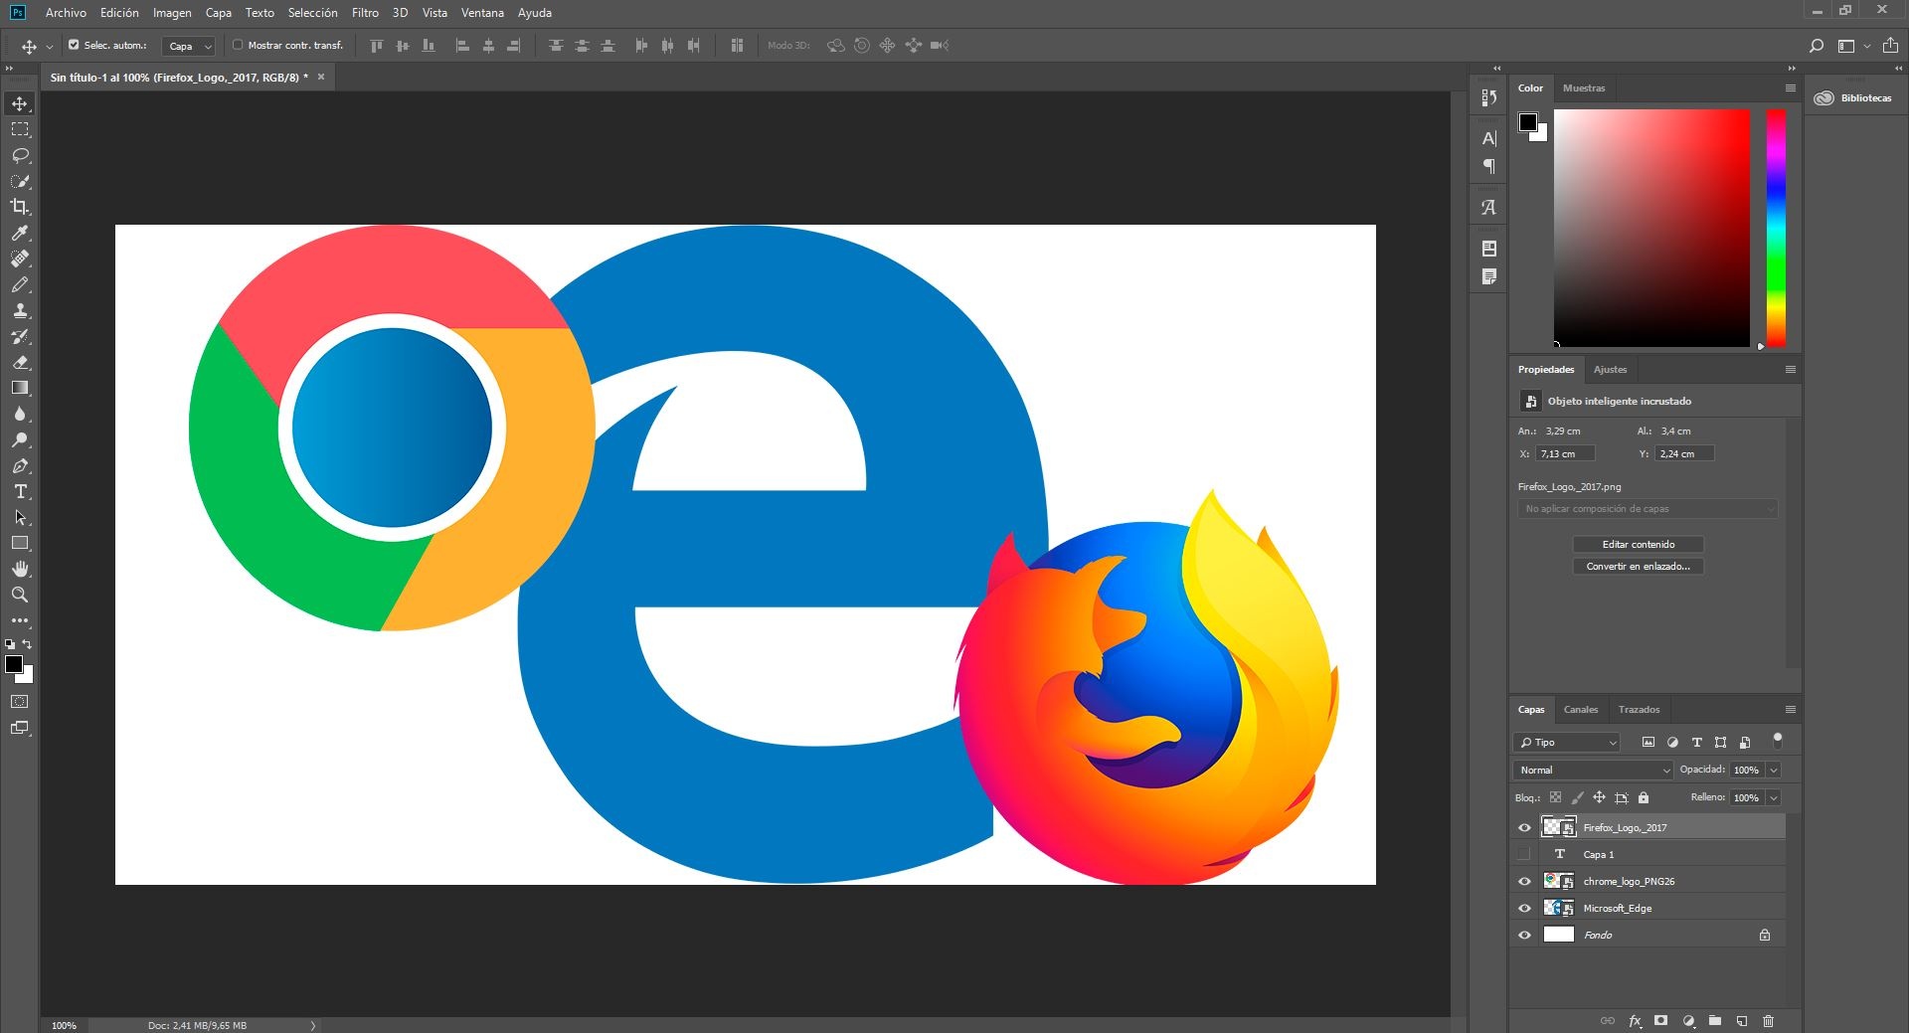Activate the Zoom tool
Screen dimensions: 1909x1033
tap(20, 595)
